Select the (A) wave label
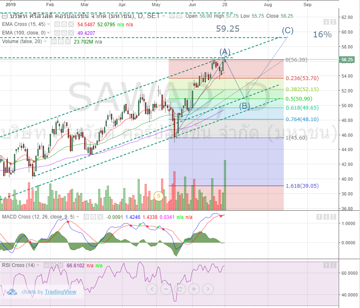The height and width of the screenshot is (308, 360). (225, 51)
